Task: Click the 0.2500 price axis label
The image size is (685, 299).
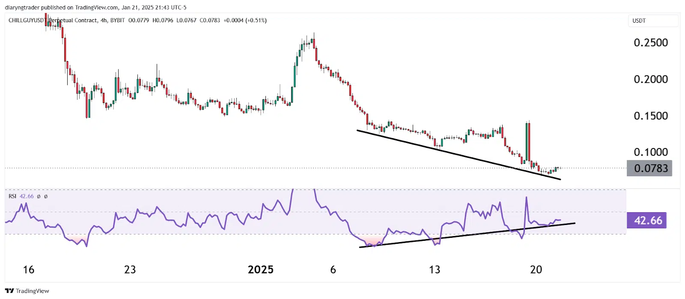Action: [x=650, y=43]
